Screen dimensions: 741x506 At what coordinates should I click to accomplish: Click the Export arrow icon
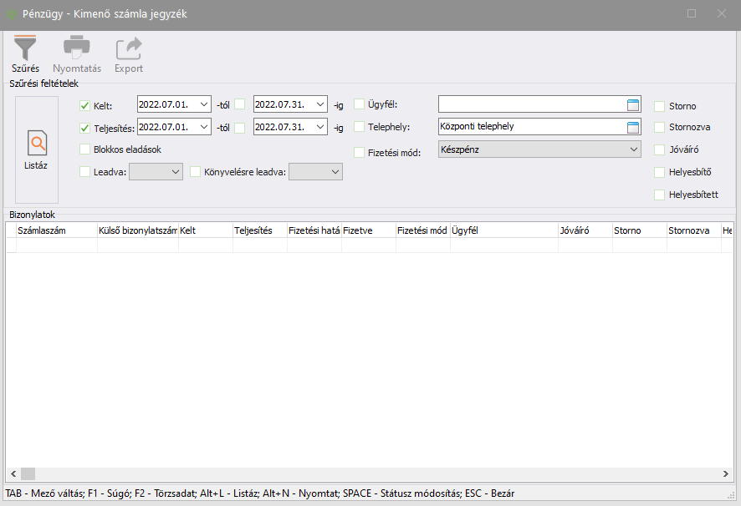click(129, 48)
